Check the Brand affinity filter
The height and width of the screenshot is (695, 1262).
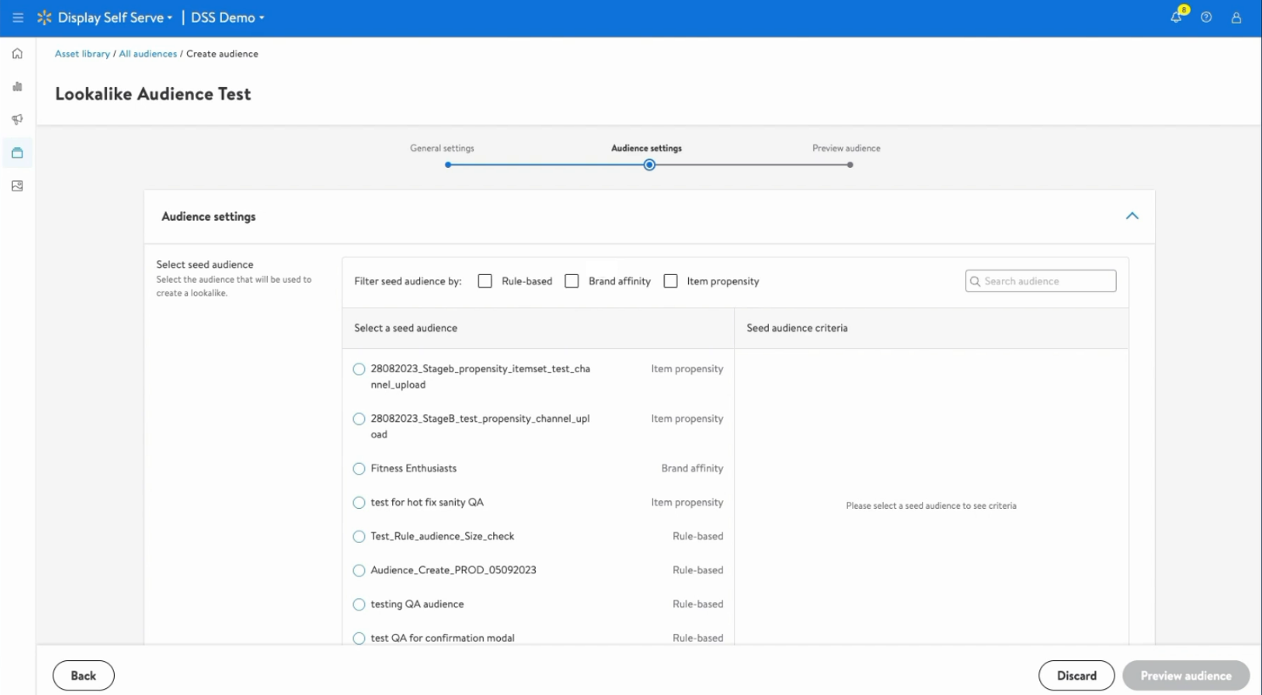click(x=571, y=281)
